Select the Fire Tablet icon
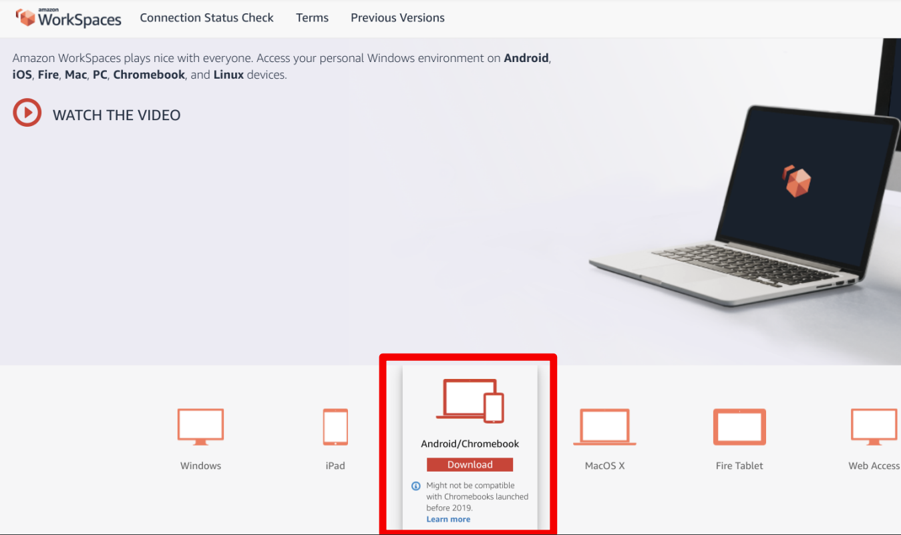The image size is (901, 535). point(739,427)
